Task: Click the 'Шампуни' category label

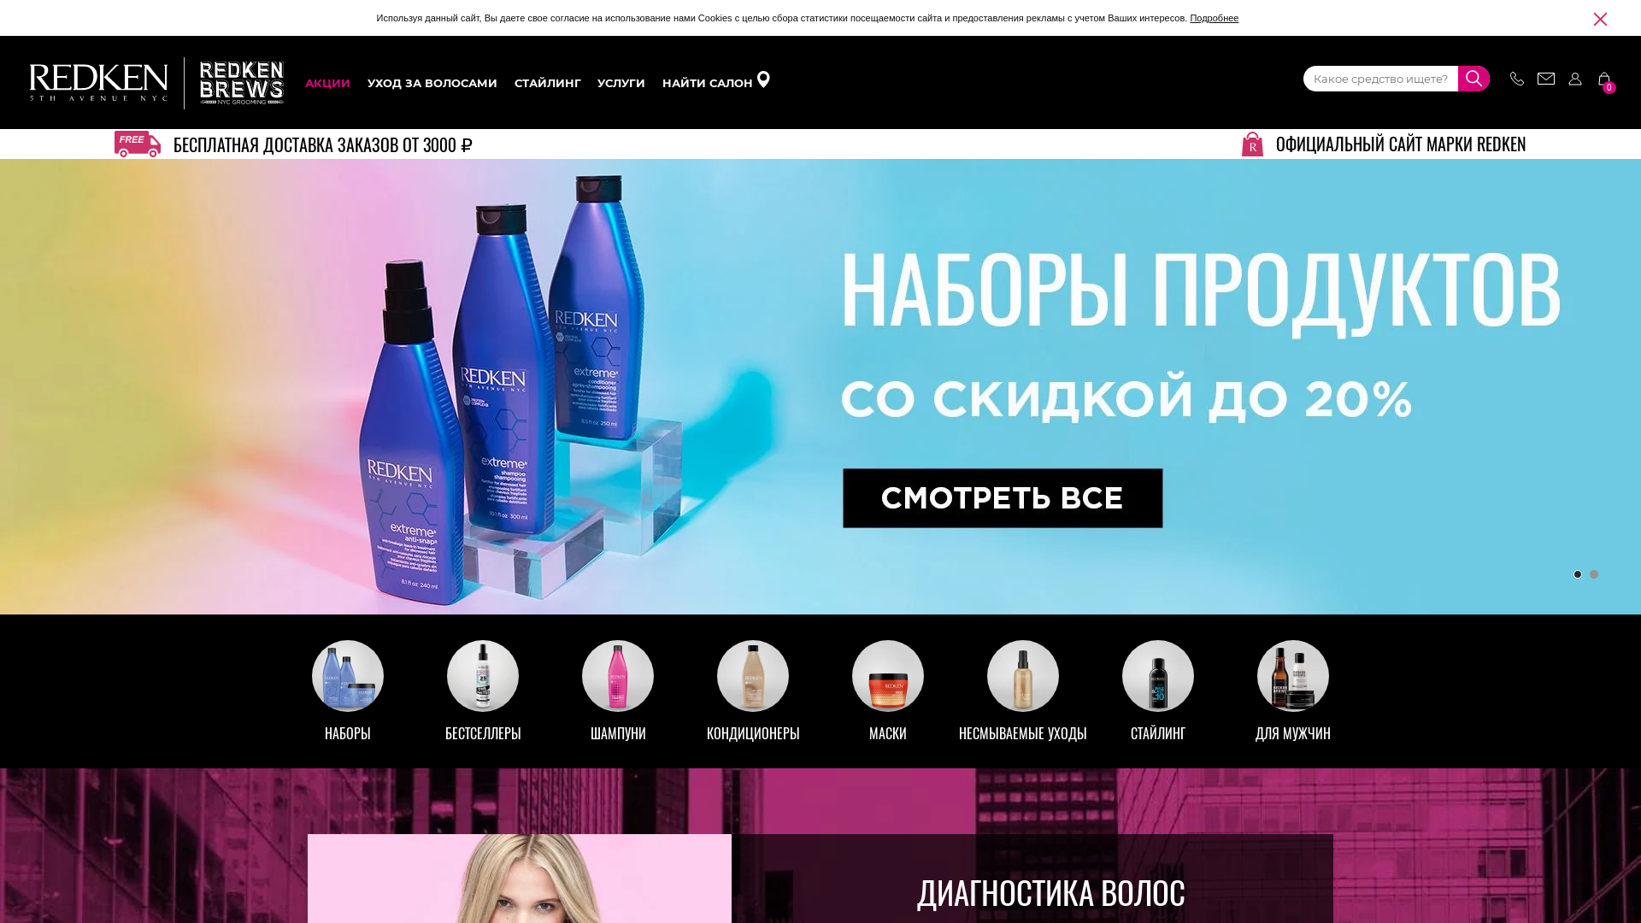Action: pos(618,733)
